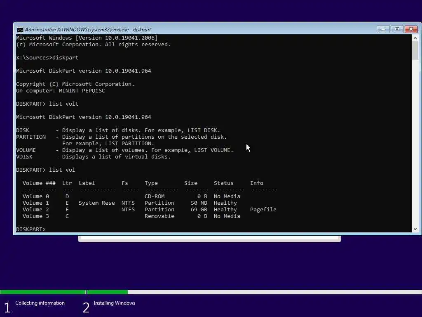Click the '69 GB' size value

tap(199, 209)
